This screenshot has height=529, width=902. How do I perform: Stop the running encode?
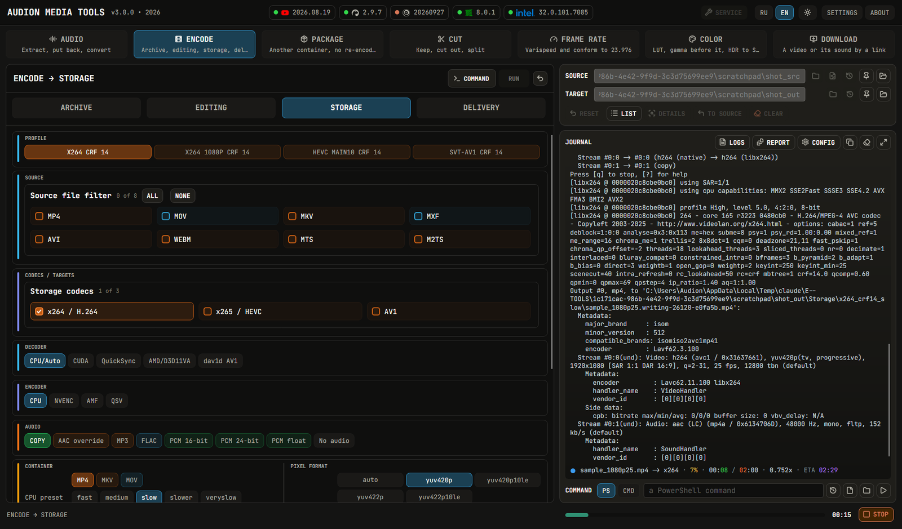pyautogui.click(x=876, y=514)
